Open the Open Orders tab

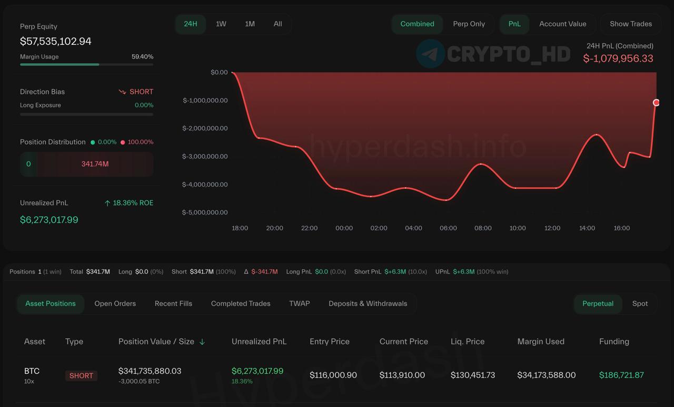click(x=115, y=304)
